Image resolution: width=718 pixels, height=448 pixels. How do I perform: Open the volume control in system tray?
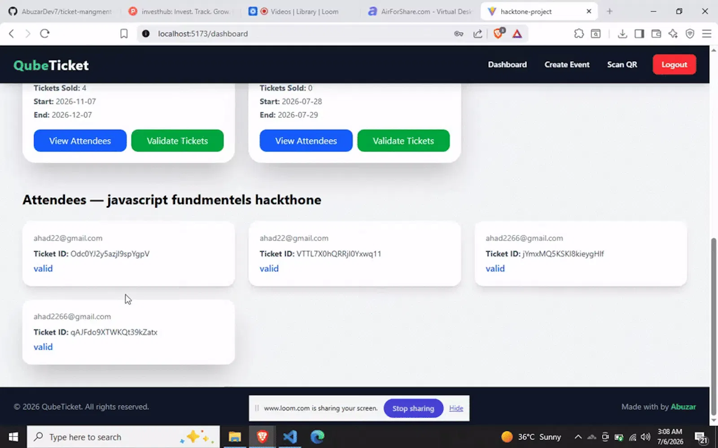[646, 437]
